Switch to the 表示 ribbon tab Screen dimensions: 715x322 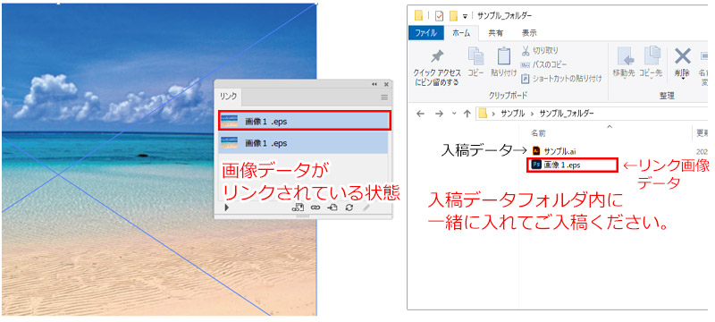529,33
